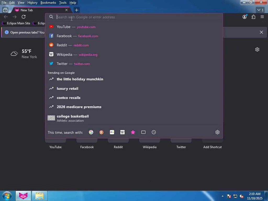
Task: Search this time with eBay icon
Action: (x=112, y=132)
